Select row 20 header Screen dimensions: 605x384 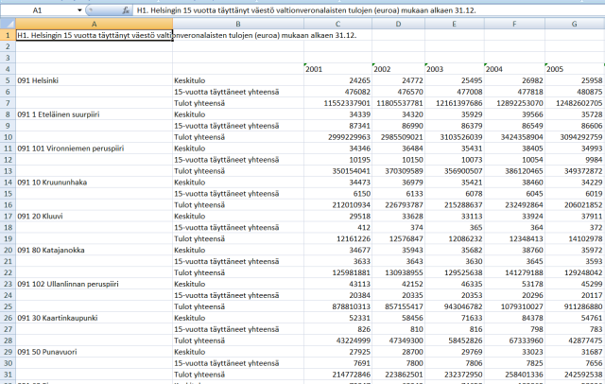tap(8, 250)
